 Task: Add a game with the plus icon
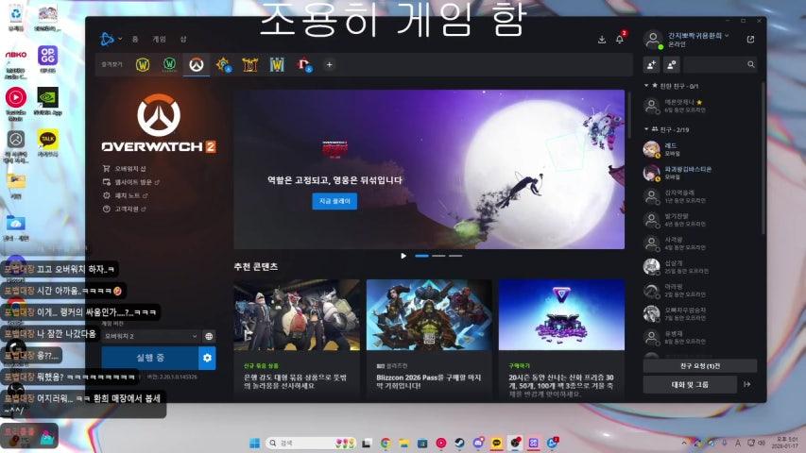pyautogui.click(x=330, y=65)
